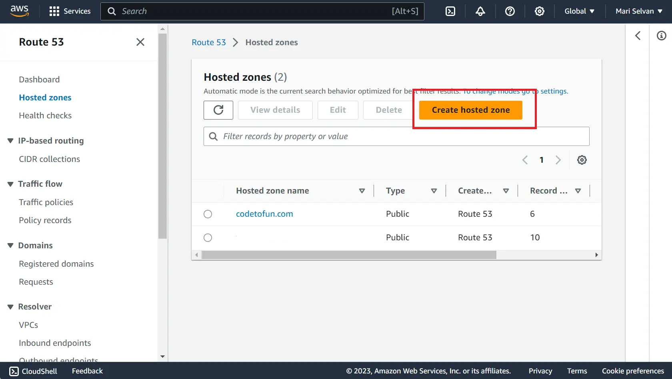The height and width of the screenshot is (379, 672).
Task: Open Registered domains
Action: point(56,264)
